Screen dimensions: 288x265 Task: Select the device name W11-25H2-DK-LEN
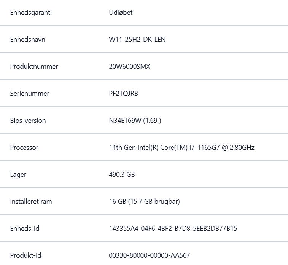[137, 40]
